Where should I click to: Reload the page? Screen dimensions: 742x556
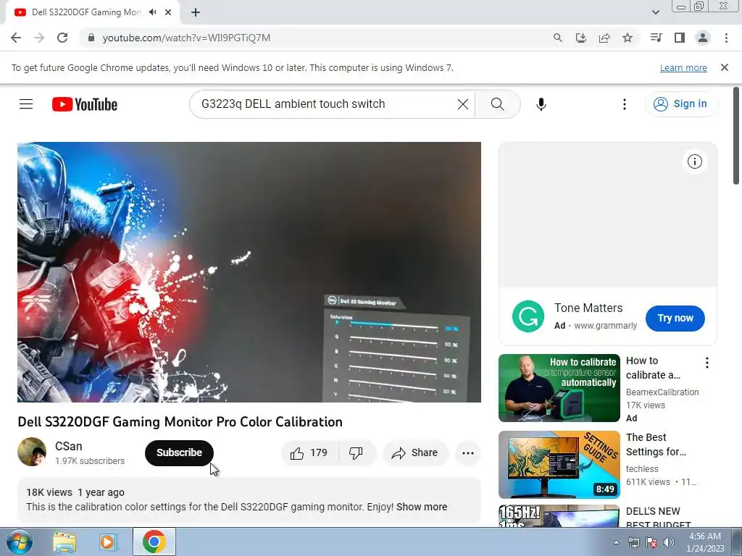(x=62, y=38)
